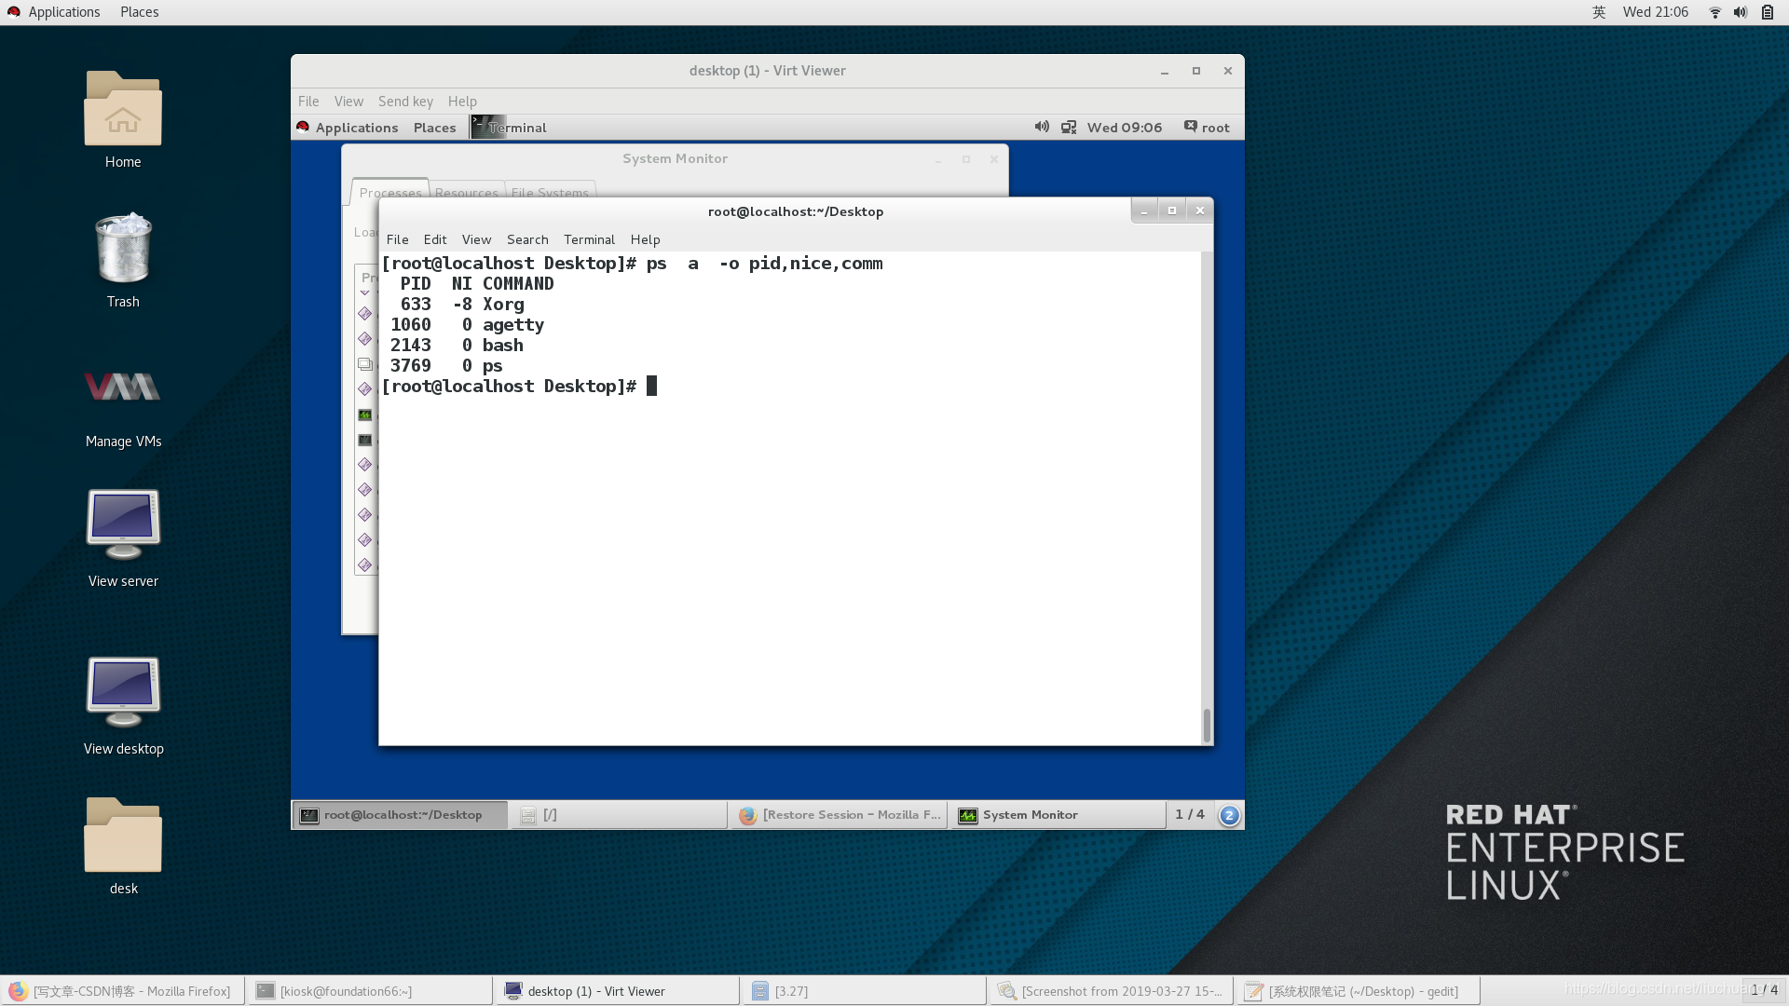Click the host Wi-Fi status icon
1789x1006 pixels.
coord(1714,12)
